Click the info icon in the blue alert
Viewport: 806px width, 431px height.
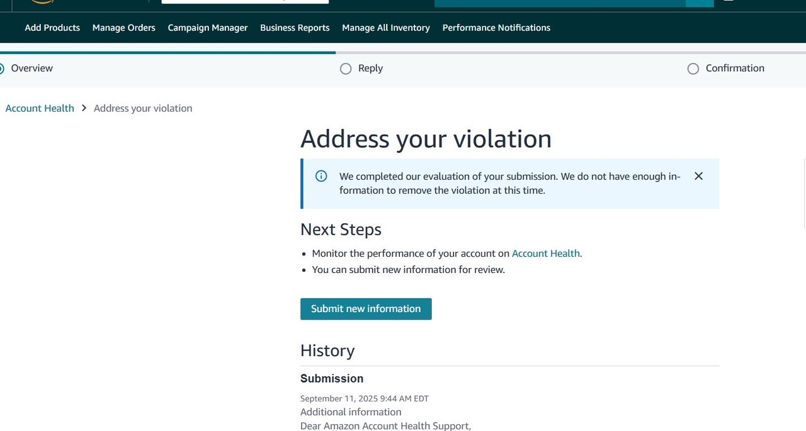pos(321,176)
